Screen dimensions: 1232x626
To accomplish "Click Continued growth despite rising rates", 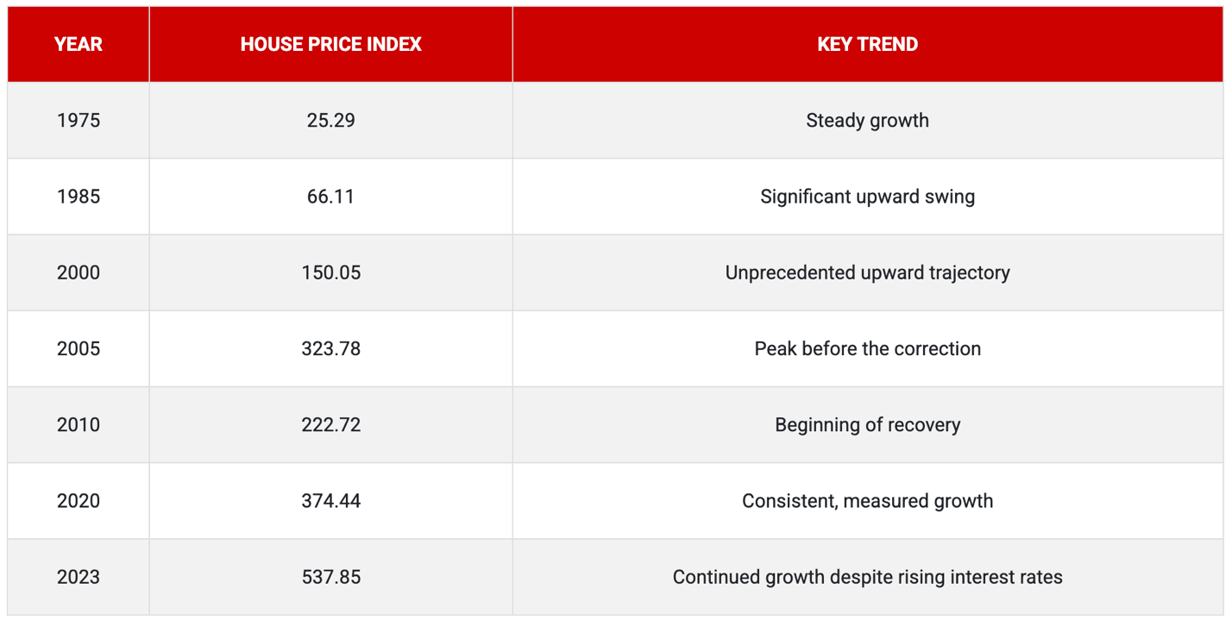I will coord(868,577).
